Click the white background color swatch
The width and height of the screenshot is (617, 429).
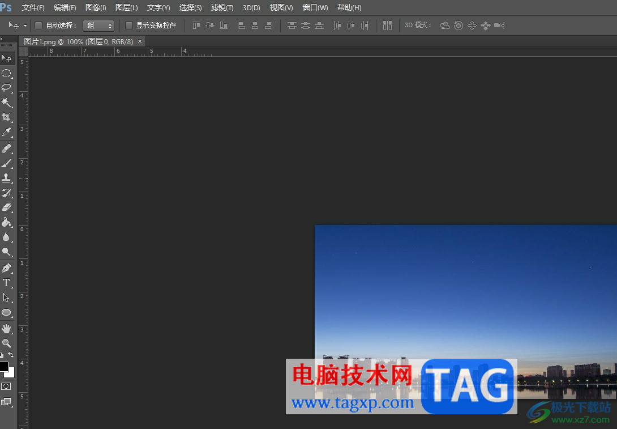click(11, 374)
